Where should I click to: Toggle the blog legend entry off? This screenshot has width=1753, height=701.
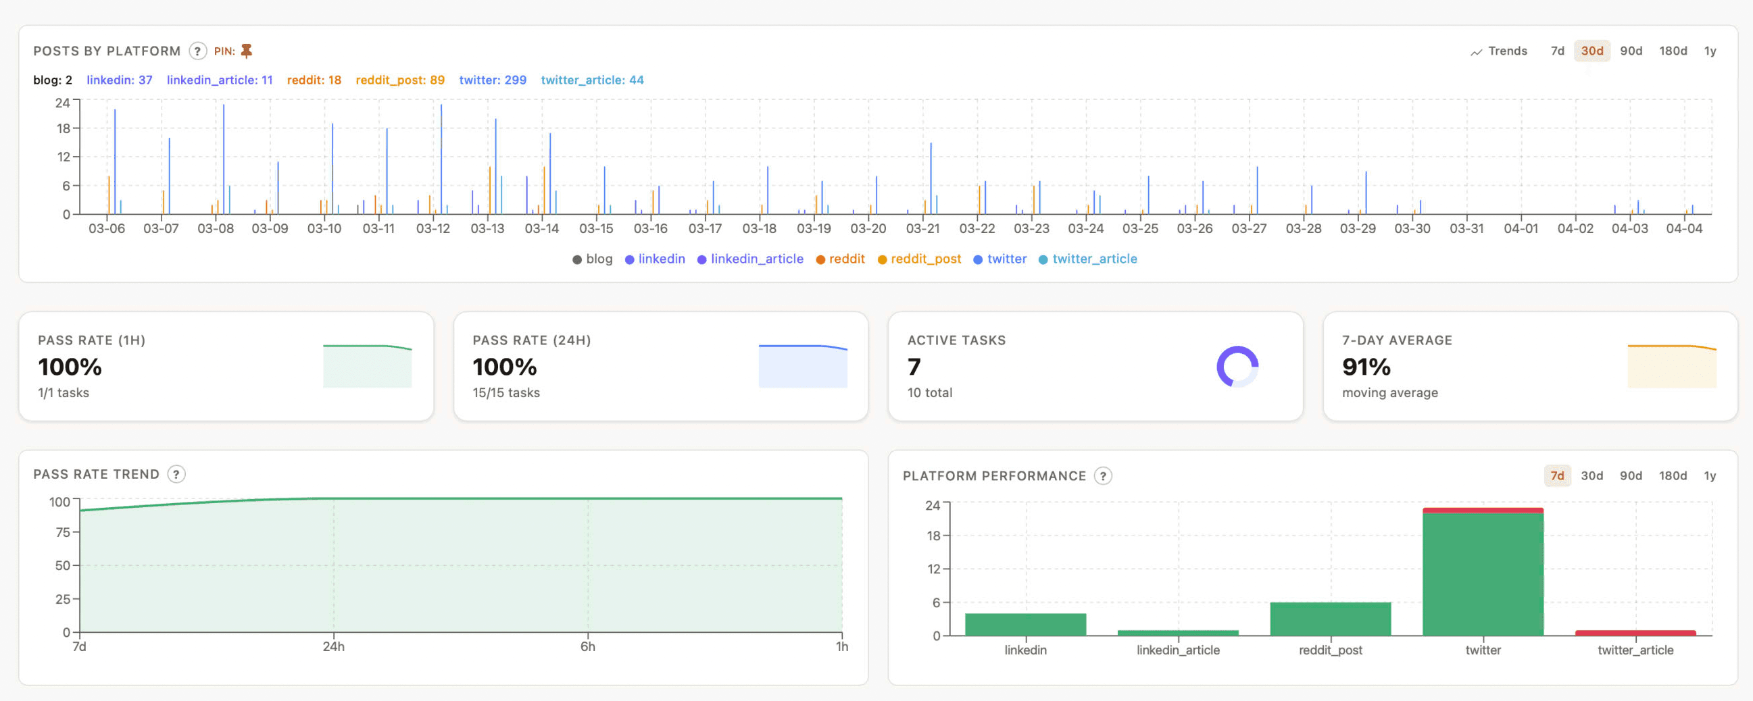[592, 259]
